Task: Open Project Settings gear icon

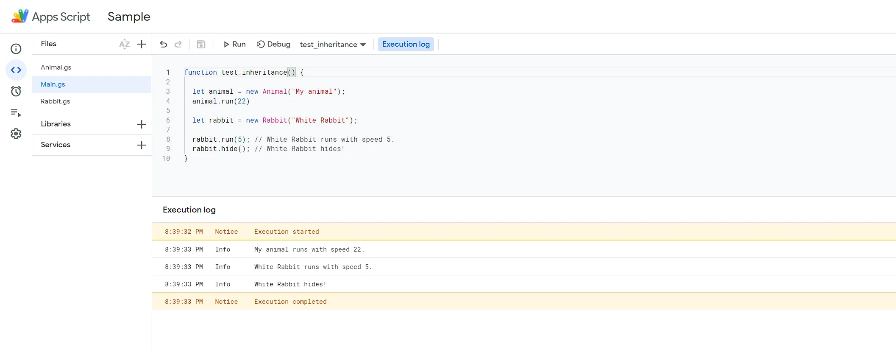Action: [16, 134]
